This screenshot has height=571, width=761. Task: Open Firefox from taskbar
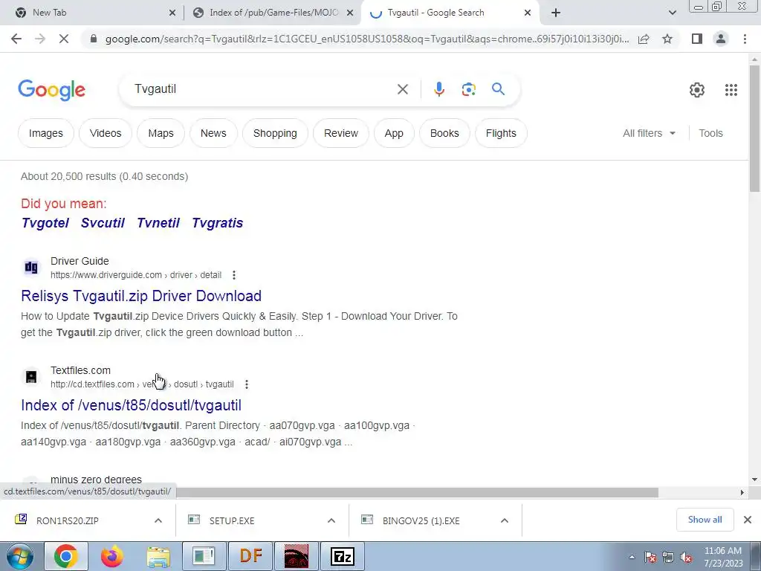(111, 556)
